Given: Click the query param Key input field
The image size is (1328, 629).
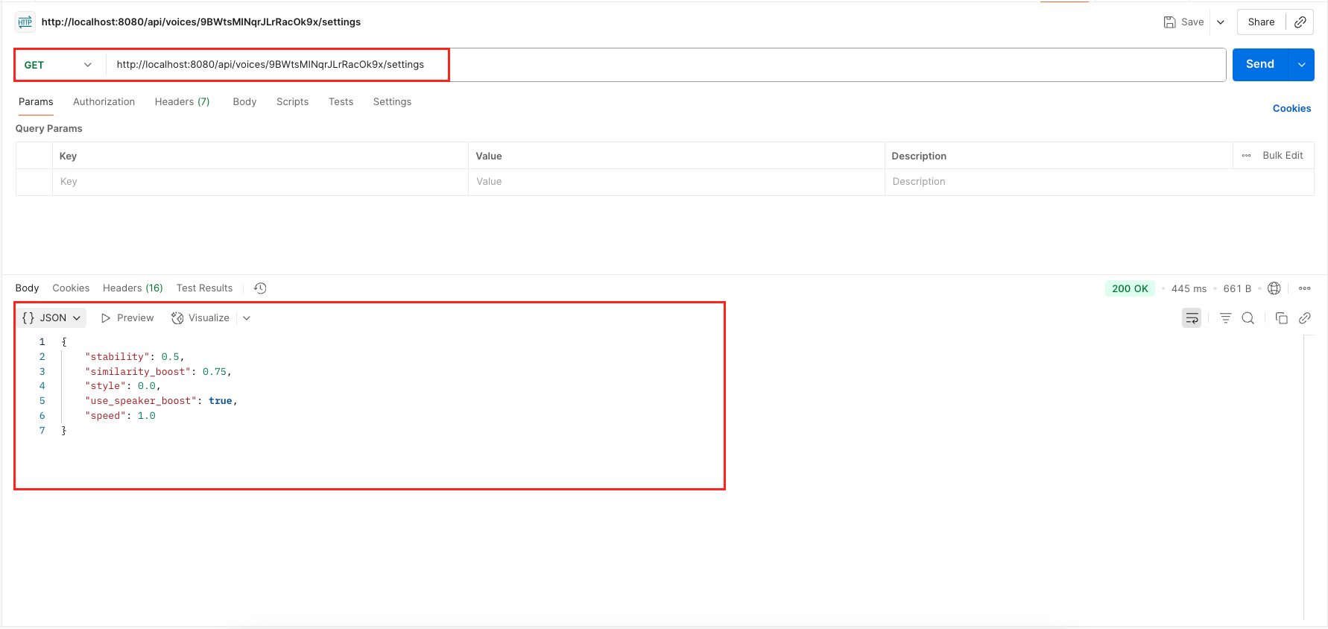Looking at the screenshot, I should coord(260,182).
